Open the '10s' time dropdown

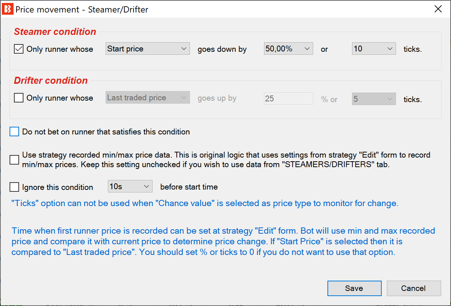click(x=130, y=187)
